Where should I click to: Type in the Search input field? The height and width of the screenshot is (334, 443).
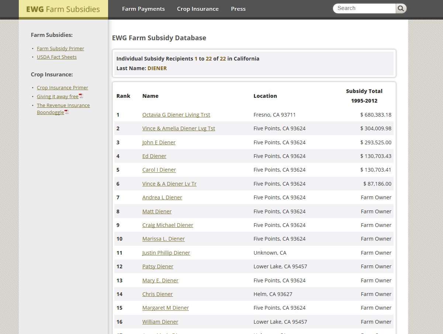(x=364, y=8)
